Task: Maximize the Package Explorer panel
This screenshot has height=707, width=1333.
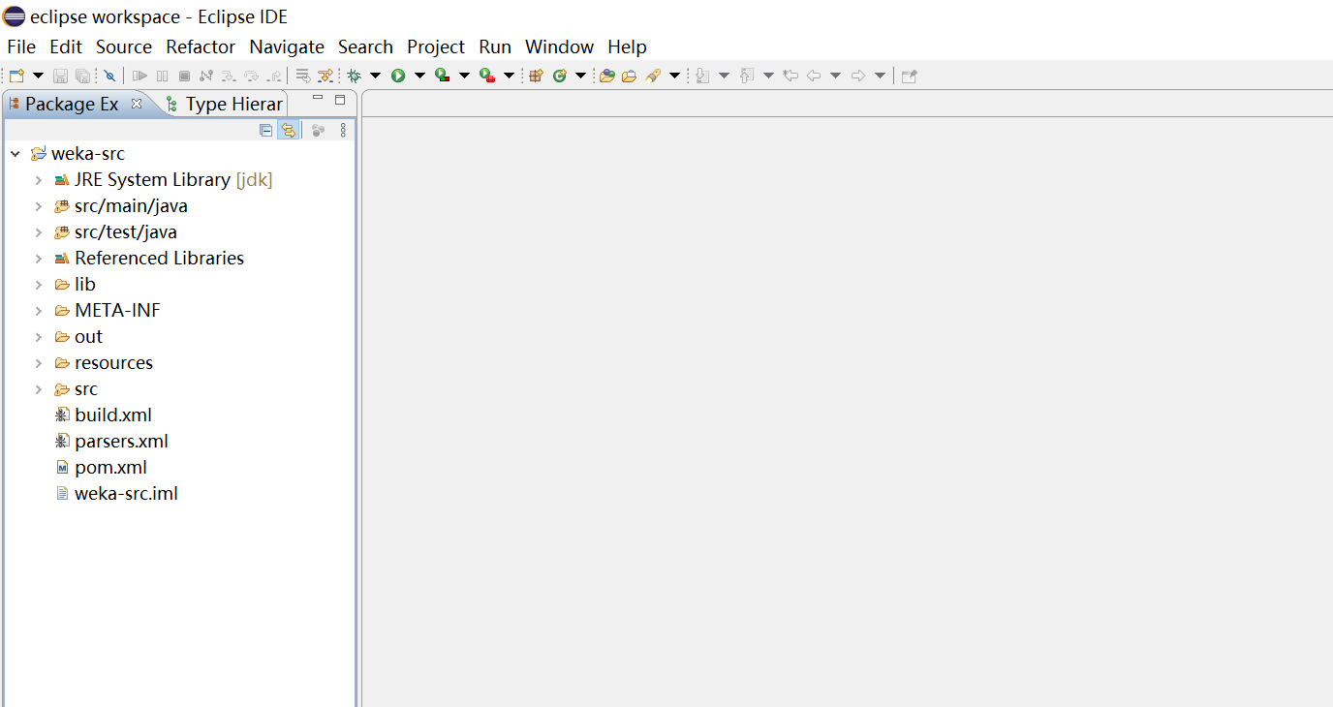Action: pos(340,99)
